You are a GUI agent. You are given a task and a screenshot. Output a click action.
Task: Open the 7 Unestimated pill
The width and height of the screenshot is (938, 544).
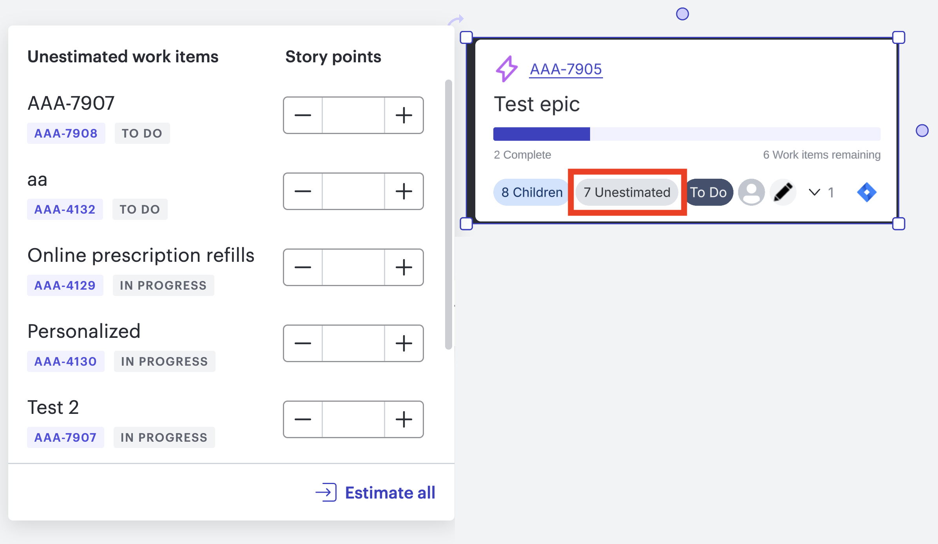[627, 192]
